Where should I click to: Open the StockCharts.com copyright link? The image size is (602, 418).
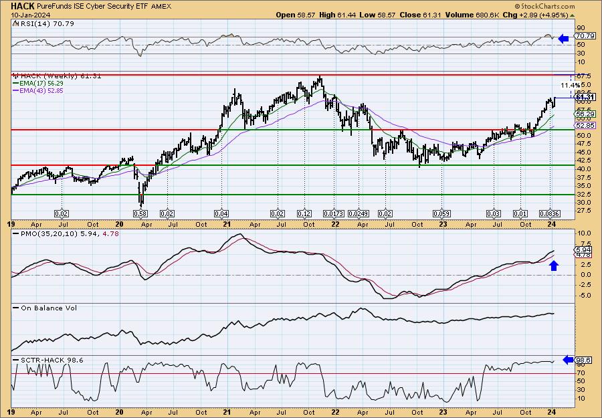(544, 6)
